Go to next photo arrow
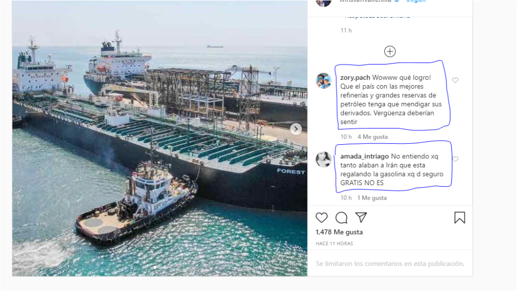 tap(296, 129)
